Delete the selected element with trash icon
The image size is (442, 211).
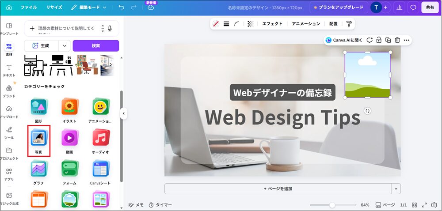coord(397,40)
